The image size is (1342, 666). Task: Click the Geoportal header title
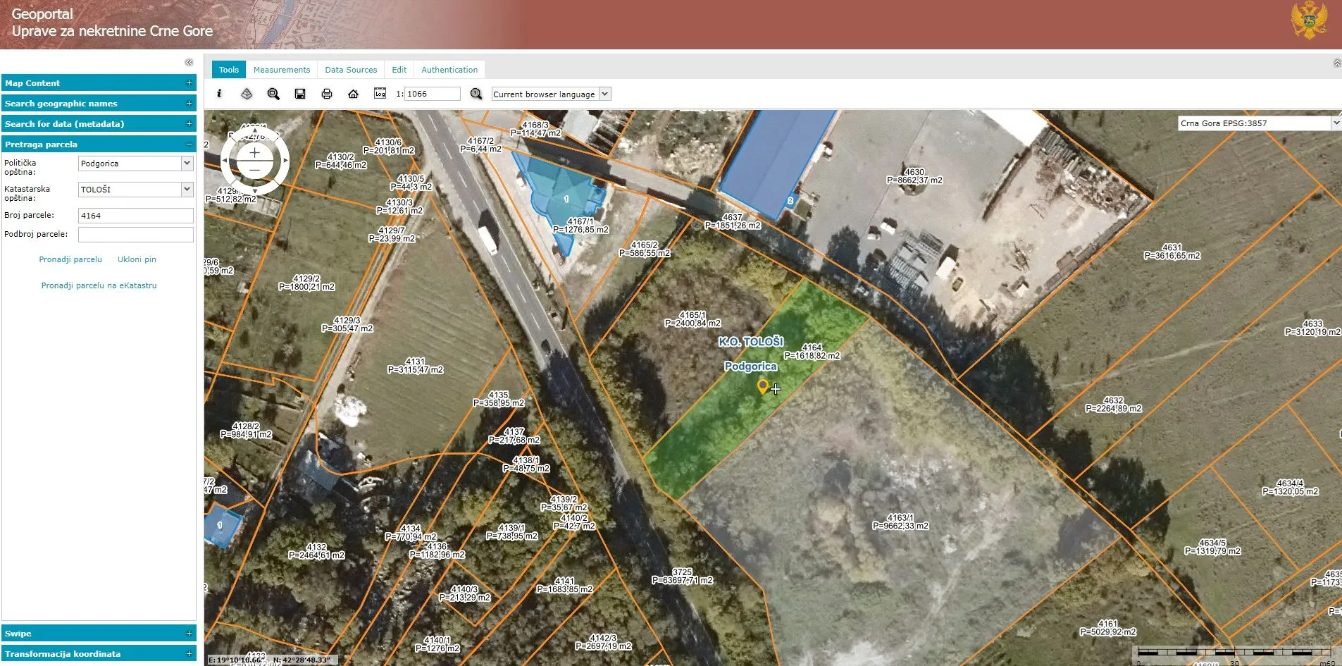(x=42, y=13)
